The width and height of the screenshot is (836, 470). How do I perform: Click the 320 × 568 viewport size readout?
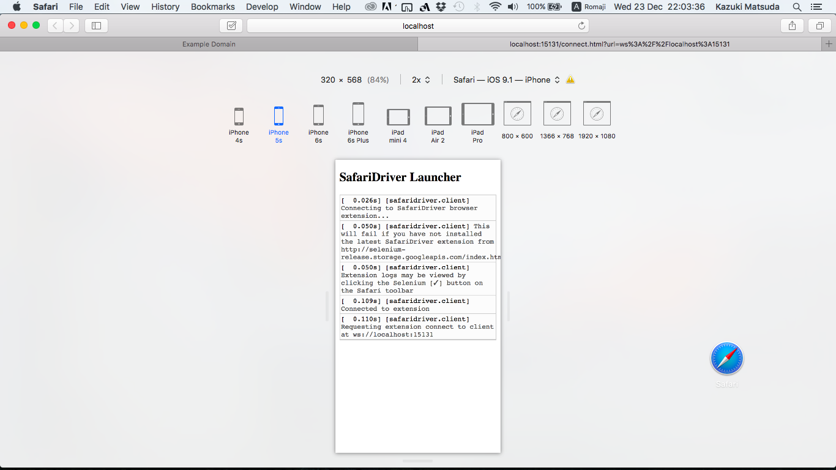tap(354, 80)
